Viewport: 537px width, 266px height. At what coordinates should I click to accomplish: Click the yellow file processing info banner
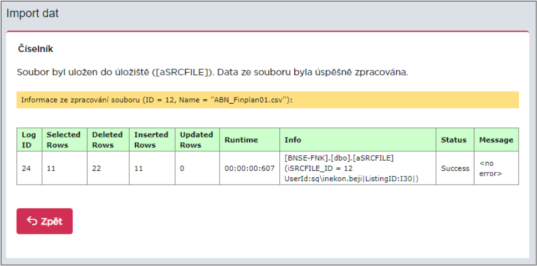click(x=268, y=100)
